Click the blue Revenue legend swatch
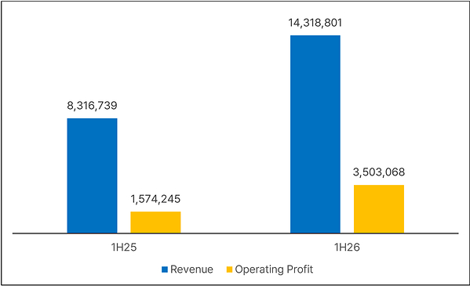The image size is (470, 286). (165, 270)
